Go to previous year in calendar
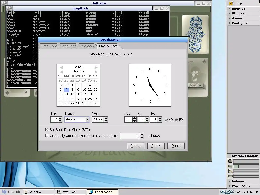Screen dimensions: 260x195 61,67
